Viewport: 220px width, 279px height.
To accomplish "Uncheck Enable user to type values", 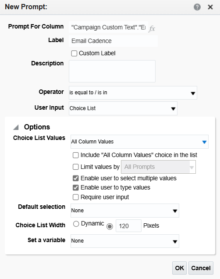I will tap(76, 188).
